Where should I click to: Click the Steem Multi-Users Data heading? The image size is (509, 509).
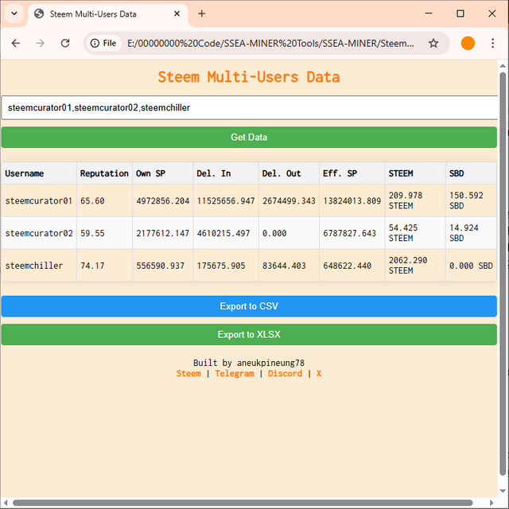[249, 77]
